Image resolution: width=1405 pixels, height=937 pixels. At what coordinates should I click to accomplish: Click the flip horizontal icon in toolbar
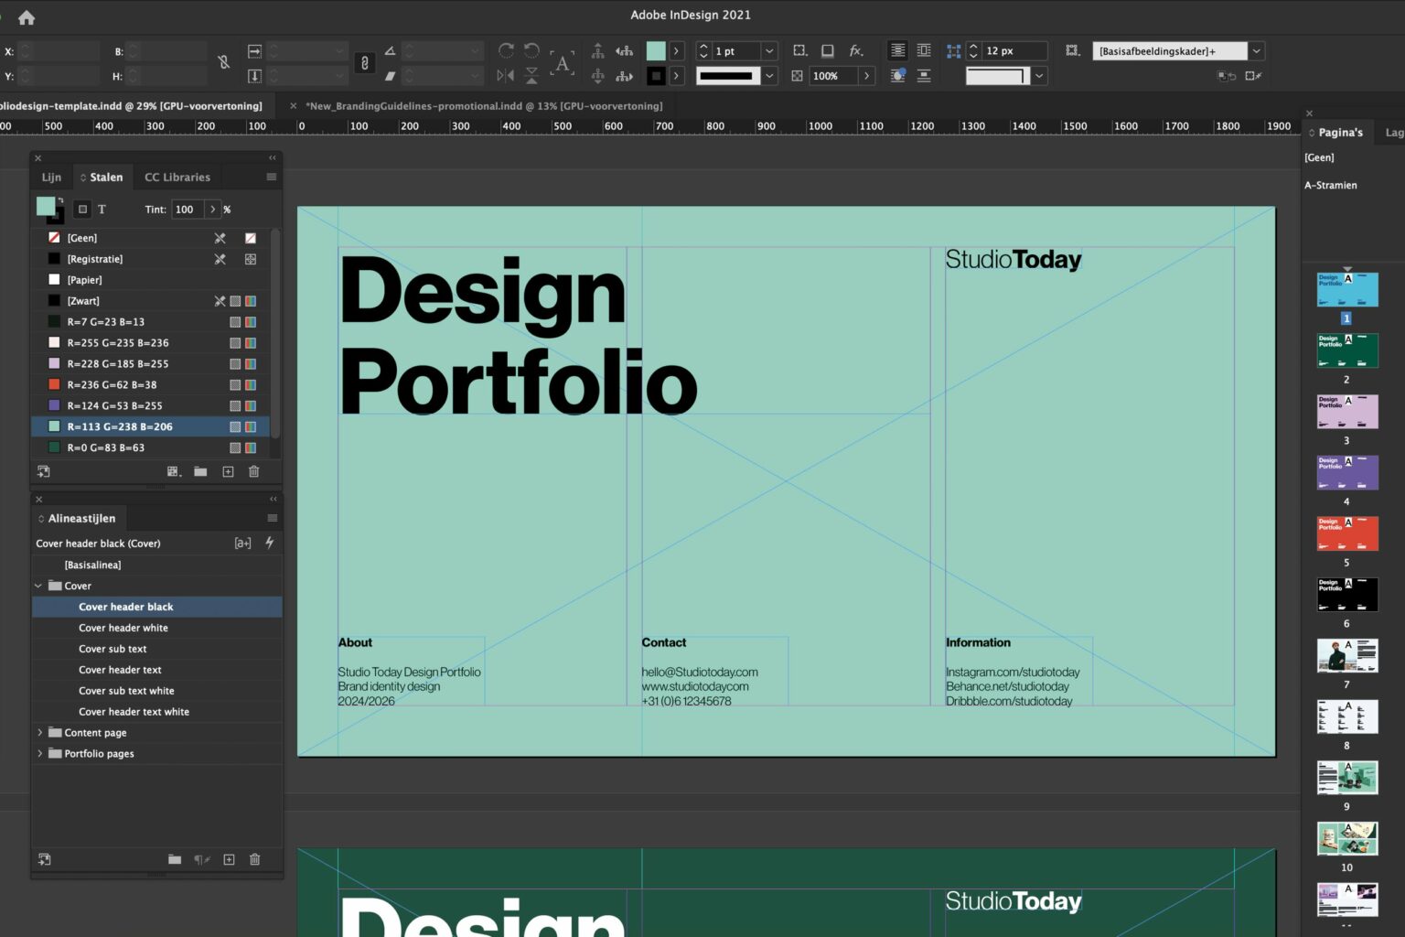click(506, 75)
